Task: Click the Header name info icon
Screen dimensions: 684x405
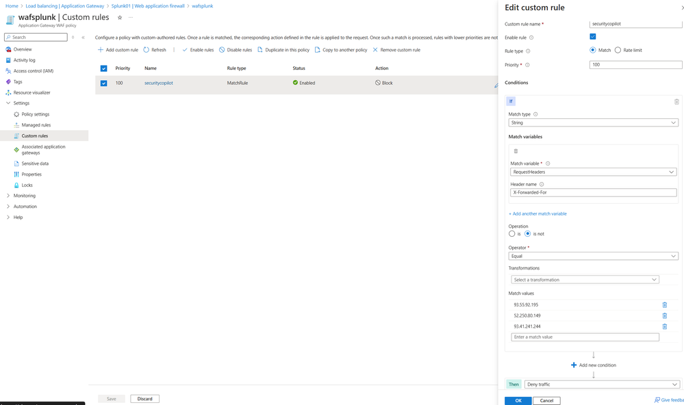Action: coord(542,185)
